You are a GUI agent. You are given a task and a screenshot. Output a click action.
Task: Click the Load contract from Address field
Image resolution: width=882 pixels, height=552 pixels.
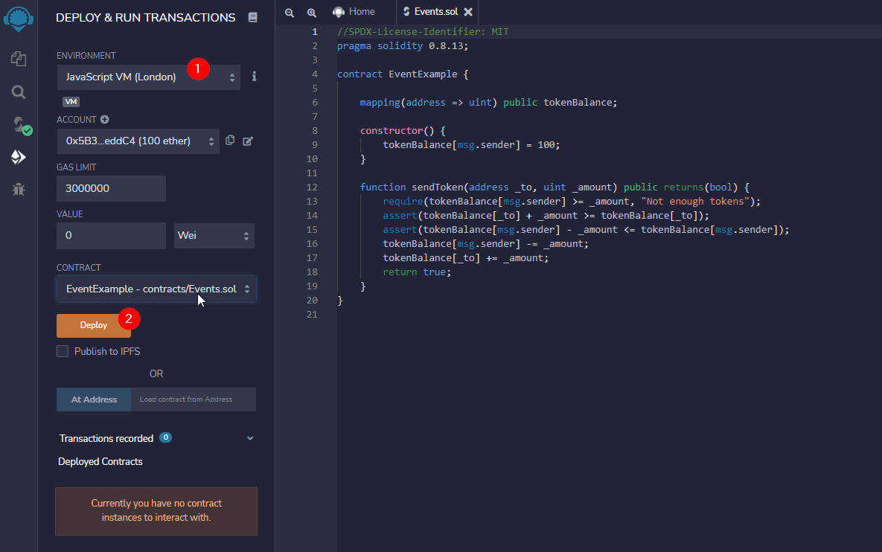tap(194, 399)
